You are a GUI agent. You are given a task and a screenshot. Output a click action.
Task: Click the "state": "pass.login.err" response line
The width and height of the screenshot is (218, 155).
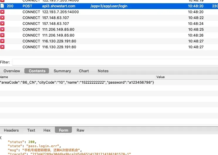[34, 146]
